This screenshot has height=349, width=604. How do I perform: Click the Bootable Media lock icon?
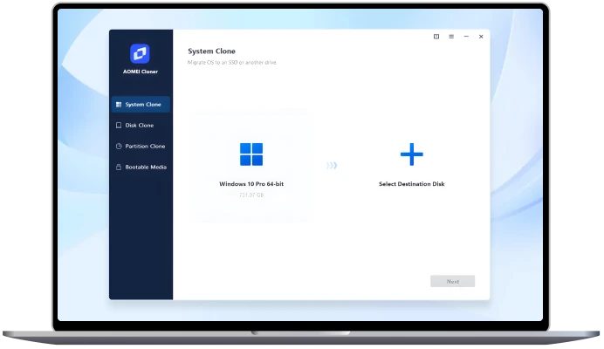[x=119, y=167]
